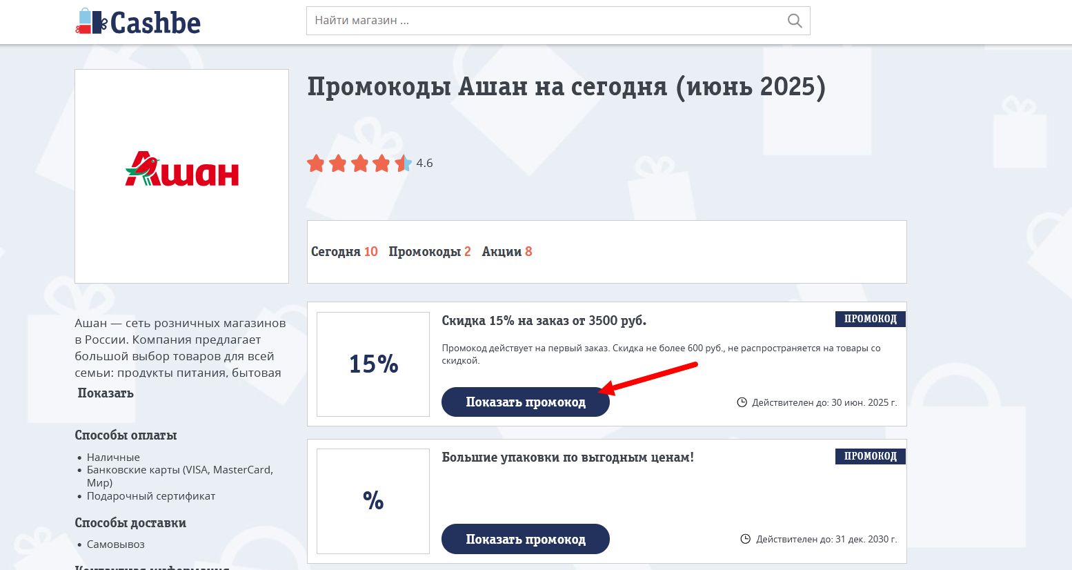Open the Ашан store logo thumbnail
The image size is (1072, 570).
(181, 176)
